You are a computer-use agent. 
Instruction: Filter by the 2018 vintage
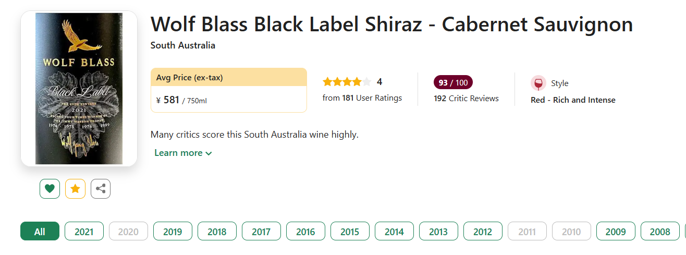coord(217,232)
